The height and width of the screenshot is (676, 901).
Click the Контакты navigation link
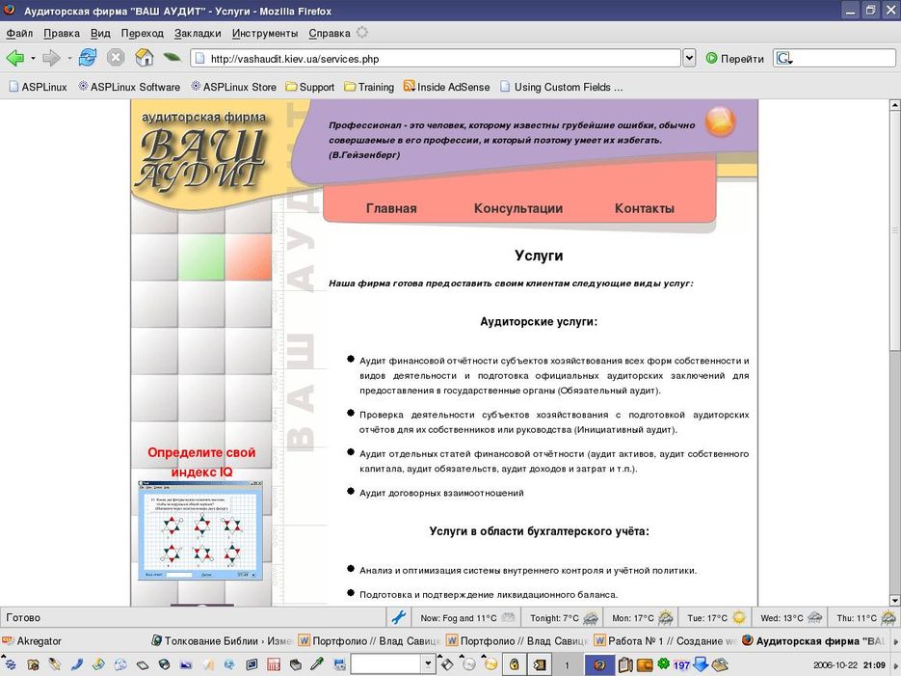(x=644, y=208)
